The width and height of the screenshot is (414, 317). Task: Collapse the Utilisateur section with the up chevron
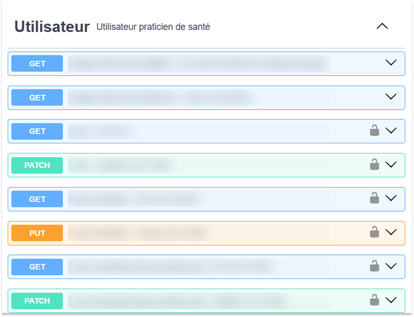(x=382, y=26)
